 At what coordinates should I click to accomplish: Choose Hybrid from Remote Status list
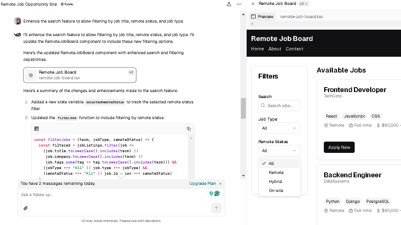point(275,181)
